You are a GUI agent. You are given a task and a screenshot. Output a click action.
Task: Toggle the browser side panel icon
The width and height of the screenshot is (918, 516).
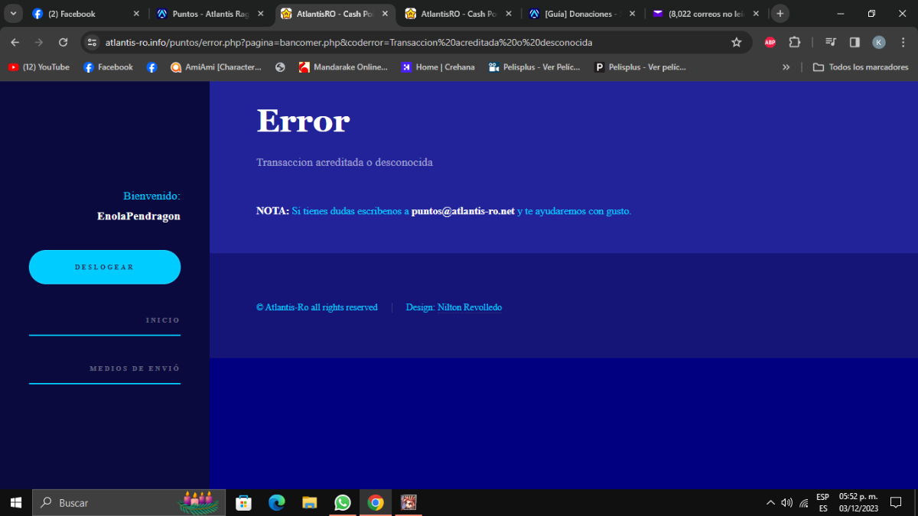pyautogui.click(x=855, y=42)
